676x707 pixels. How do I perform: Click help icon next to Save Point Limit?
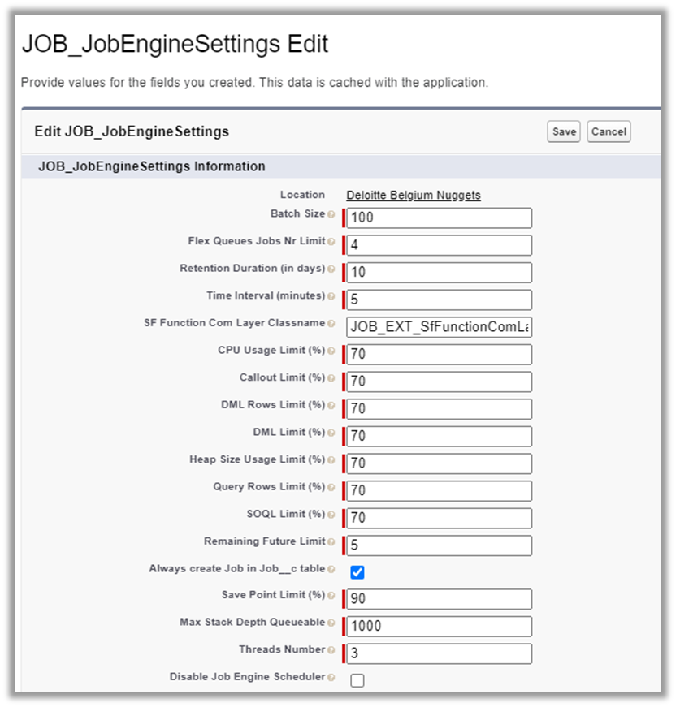pos(331,596)
